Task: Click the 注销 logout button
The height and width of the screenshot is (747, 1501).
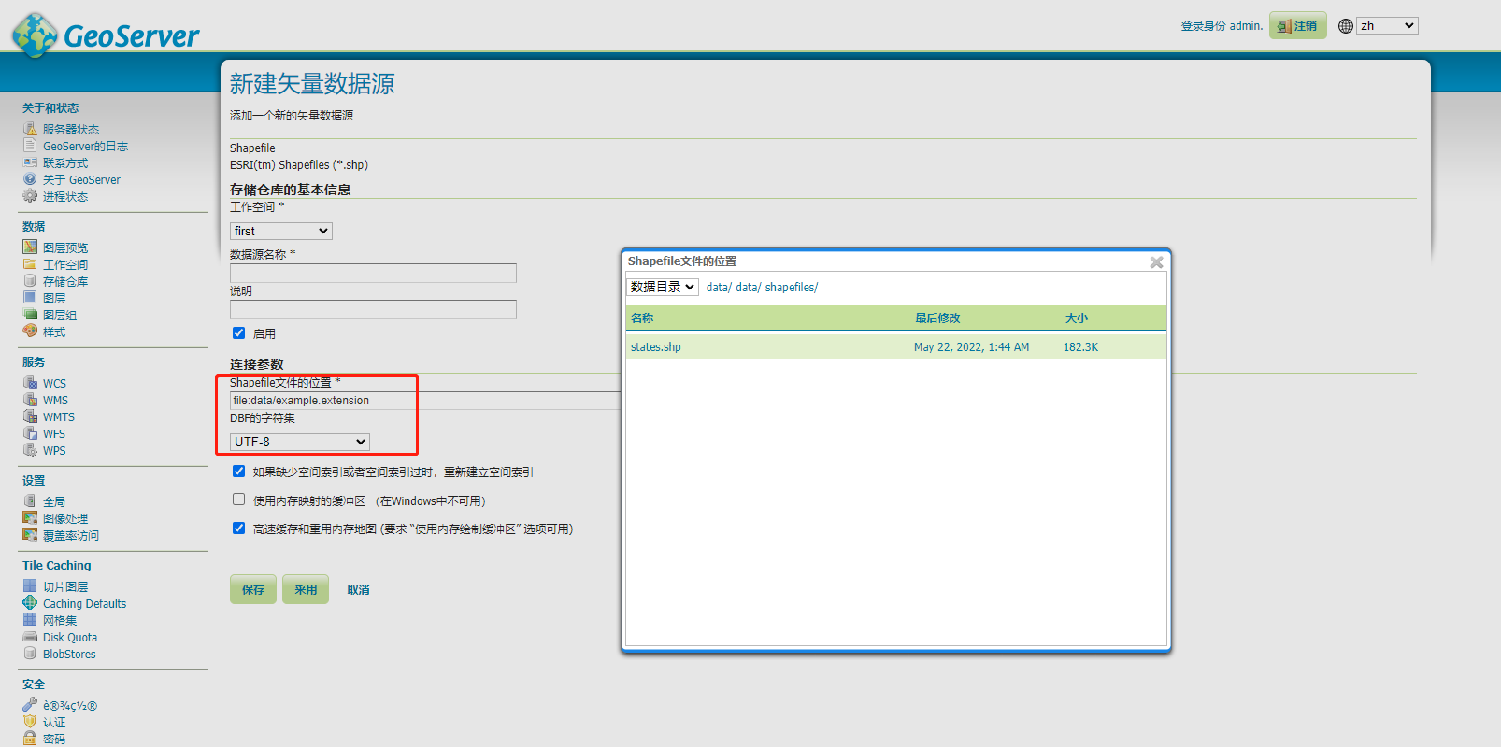Action: pos(1298,26)
